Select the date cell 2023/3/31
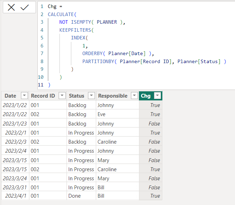 (x=15, y=188)
